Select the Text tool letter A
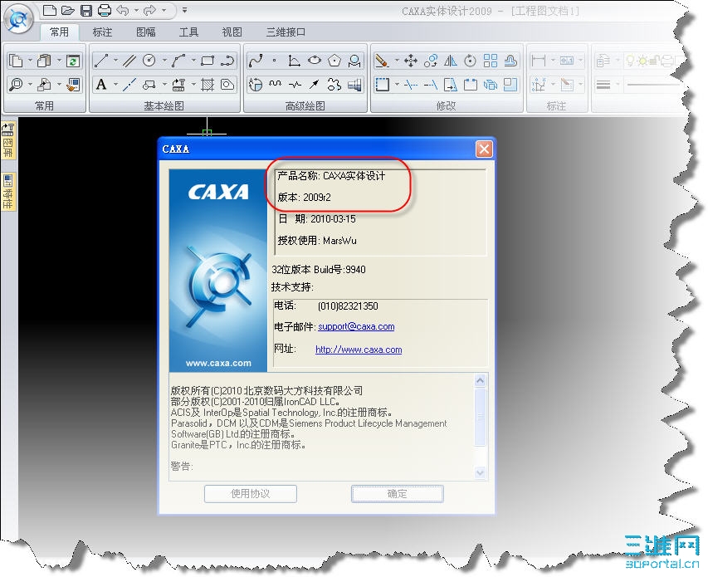The height and width of the screenshot is (577, 708). click(x=101, y=85)
